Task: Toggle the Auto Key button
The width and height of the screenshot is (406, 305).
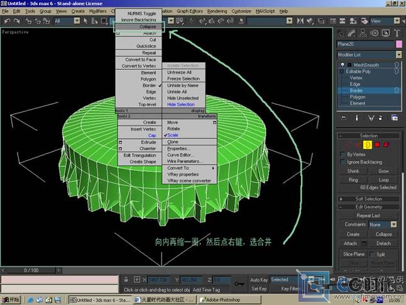Action: [x=259, y=280]
